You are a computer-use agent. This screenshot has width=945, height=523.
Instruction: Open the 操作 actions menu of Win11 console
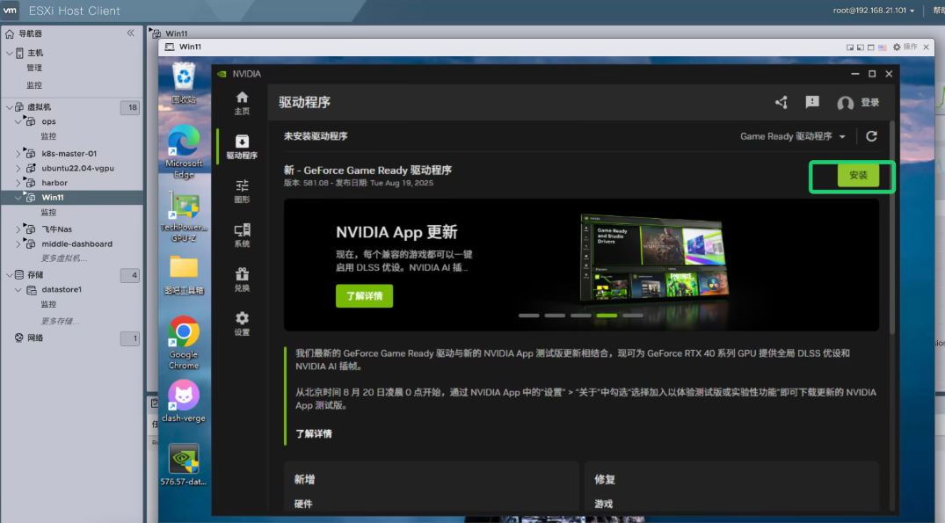(905, 47)
